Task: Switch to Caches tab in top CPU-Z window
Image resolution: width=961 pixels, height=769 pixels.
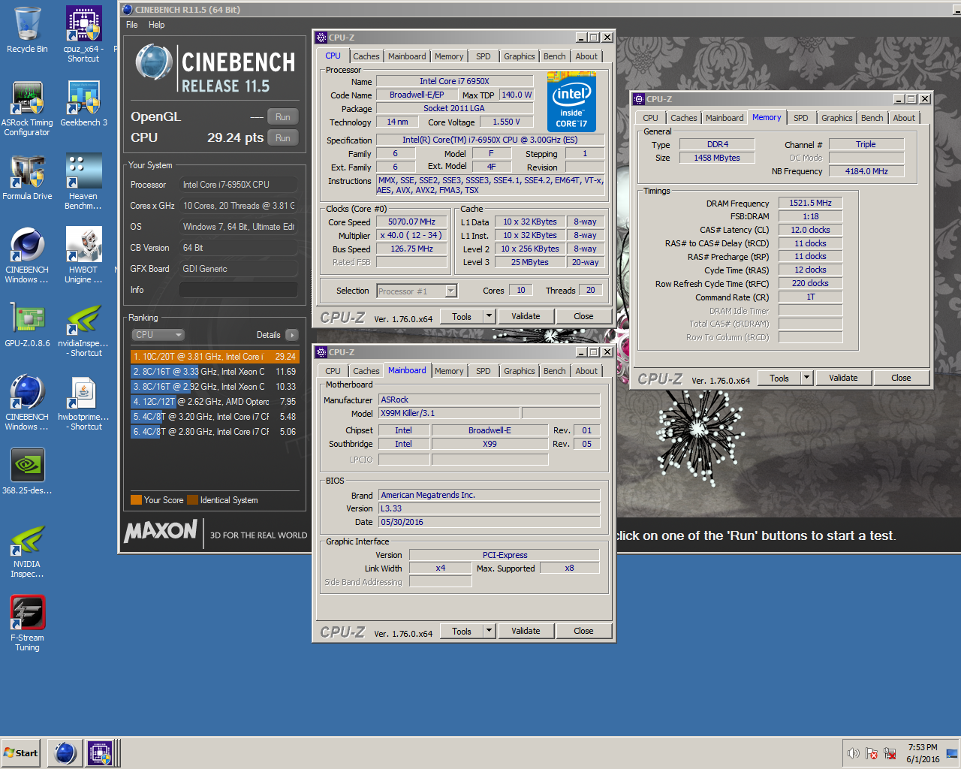Action: [366, 56]
